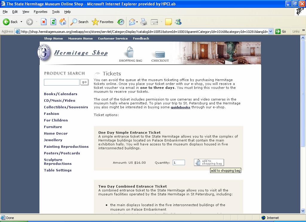The height and width of the screenshot is (222, 306).
Task: Click the Hermitage round logo emblem
Action: (x=44, y=52)
